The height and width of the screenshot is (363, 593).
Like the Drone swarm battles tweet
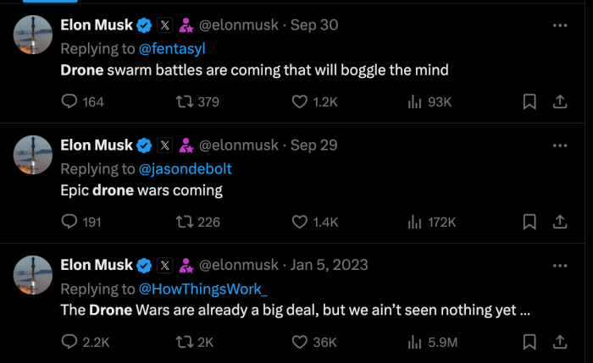299,102
